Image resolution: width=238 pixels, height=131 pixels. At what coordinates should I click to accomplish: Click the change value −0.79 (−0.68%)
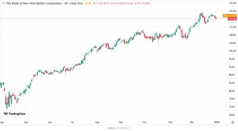pos(142,3)
